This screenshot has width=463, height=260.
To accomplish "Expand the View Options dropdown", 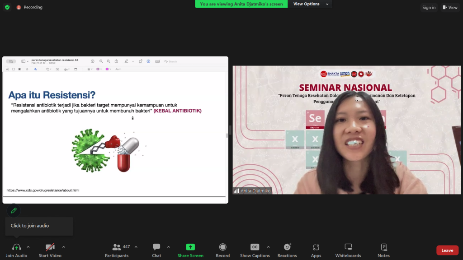I will point(309,4).
